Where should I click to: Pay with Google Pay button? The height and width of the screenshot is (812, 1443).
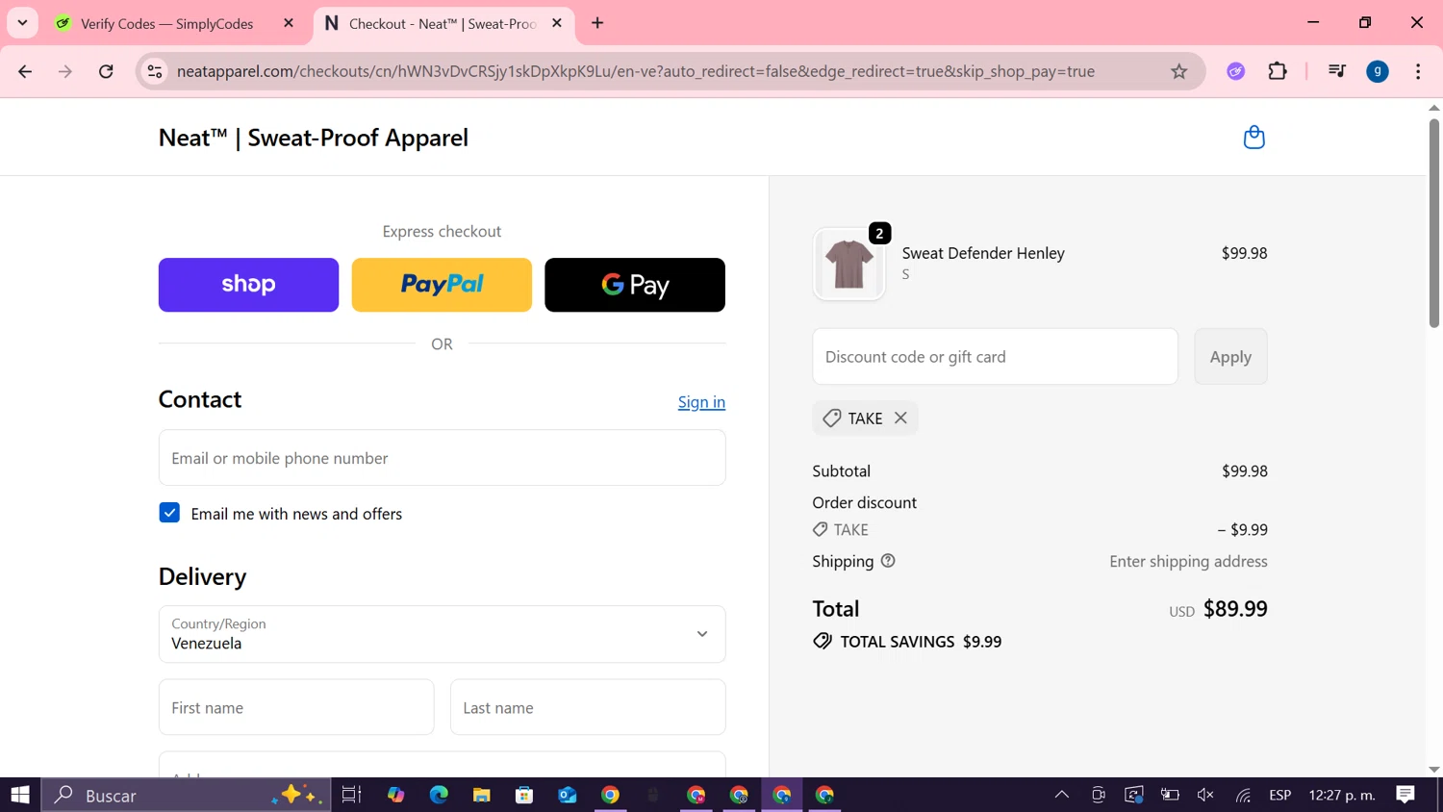(635, 285)
